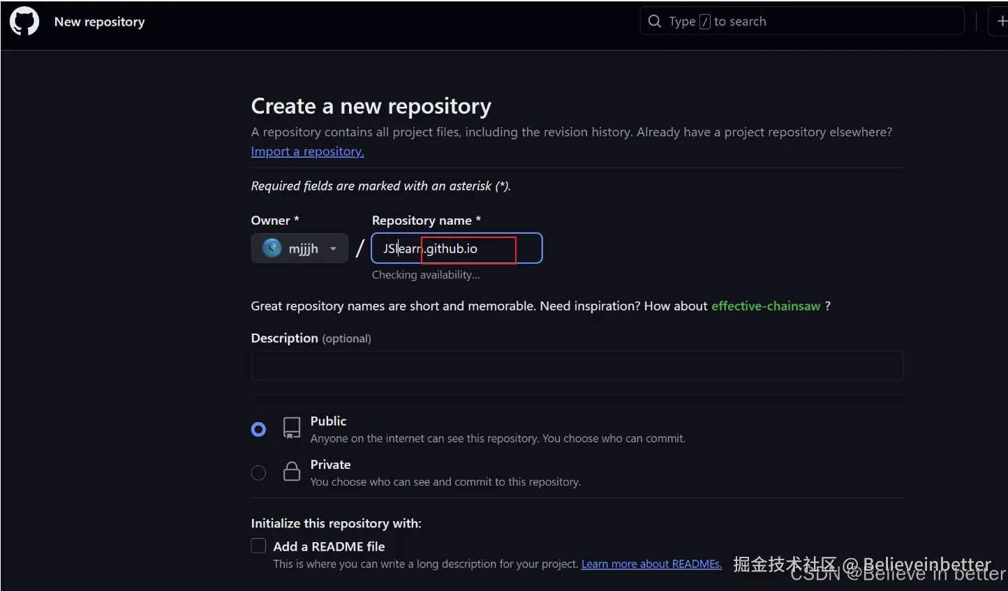
Task: Click into the Description text field
Action: click(x=577, y=366)
